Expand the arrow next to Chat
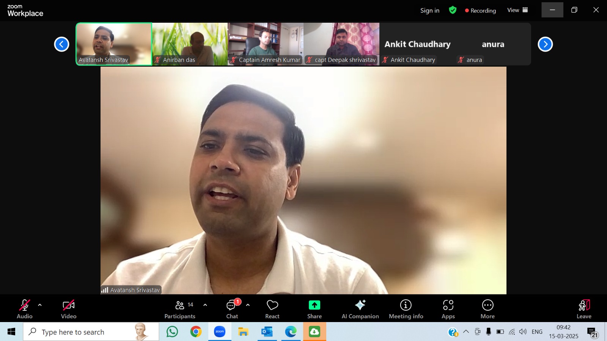Viewport: 607px width, 341px height. (x=248, y=305)
